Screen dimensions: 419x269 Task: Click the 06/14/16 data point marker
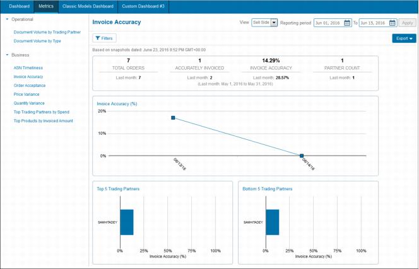click(x=302, y=156)
